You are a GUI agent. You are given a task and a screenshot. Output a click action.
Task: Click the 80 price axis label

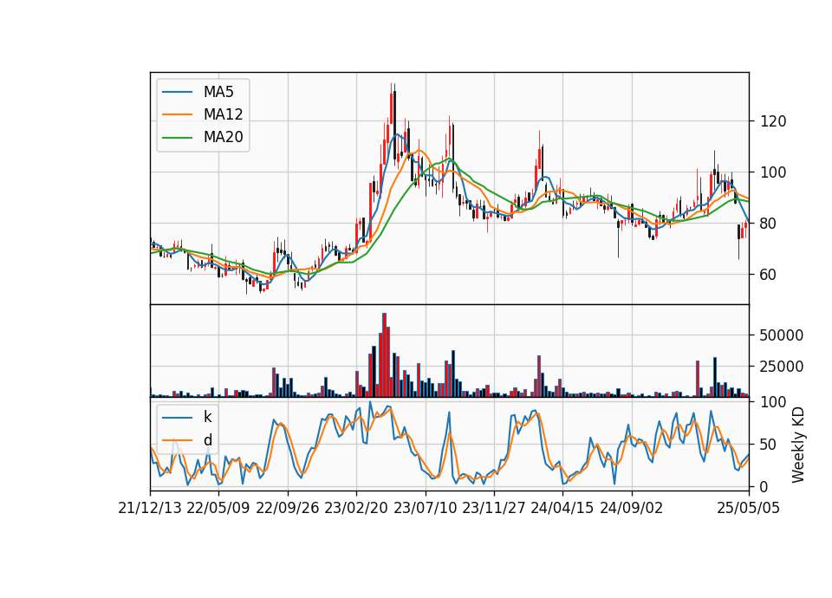click(769, 224)
